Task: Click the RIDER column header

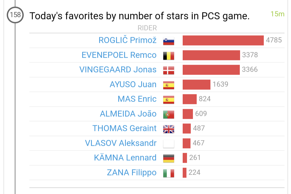Action: pos(147,28)
